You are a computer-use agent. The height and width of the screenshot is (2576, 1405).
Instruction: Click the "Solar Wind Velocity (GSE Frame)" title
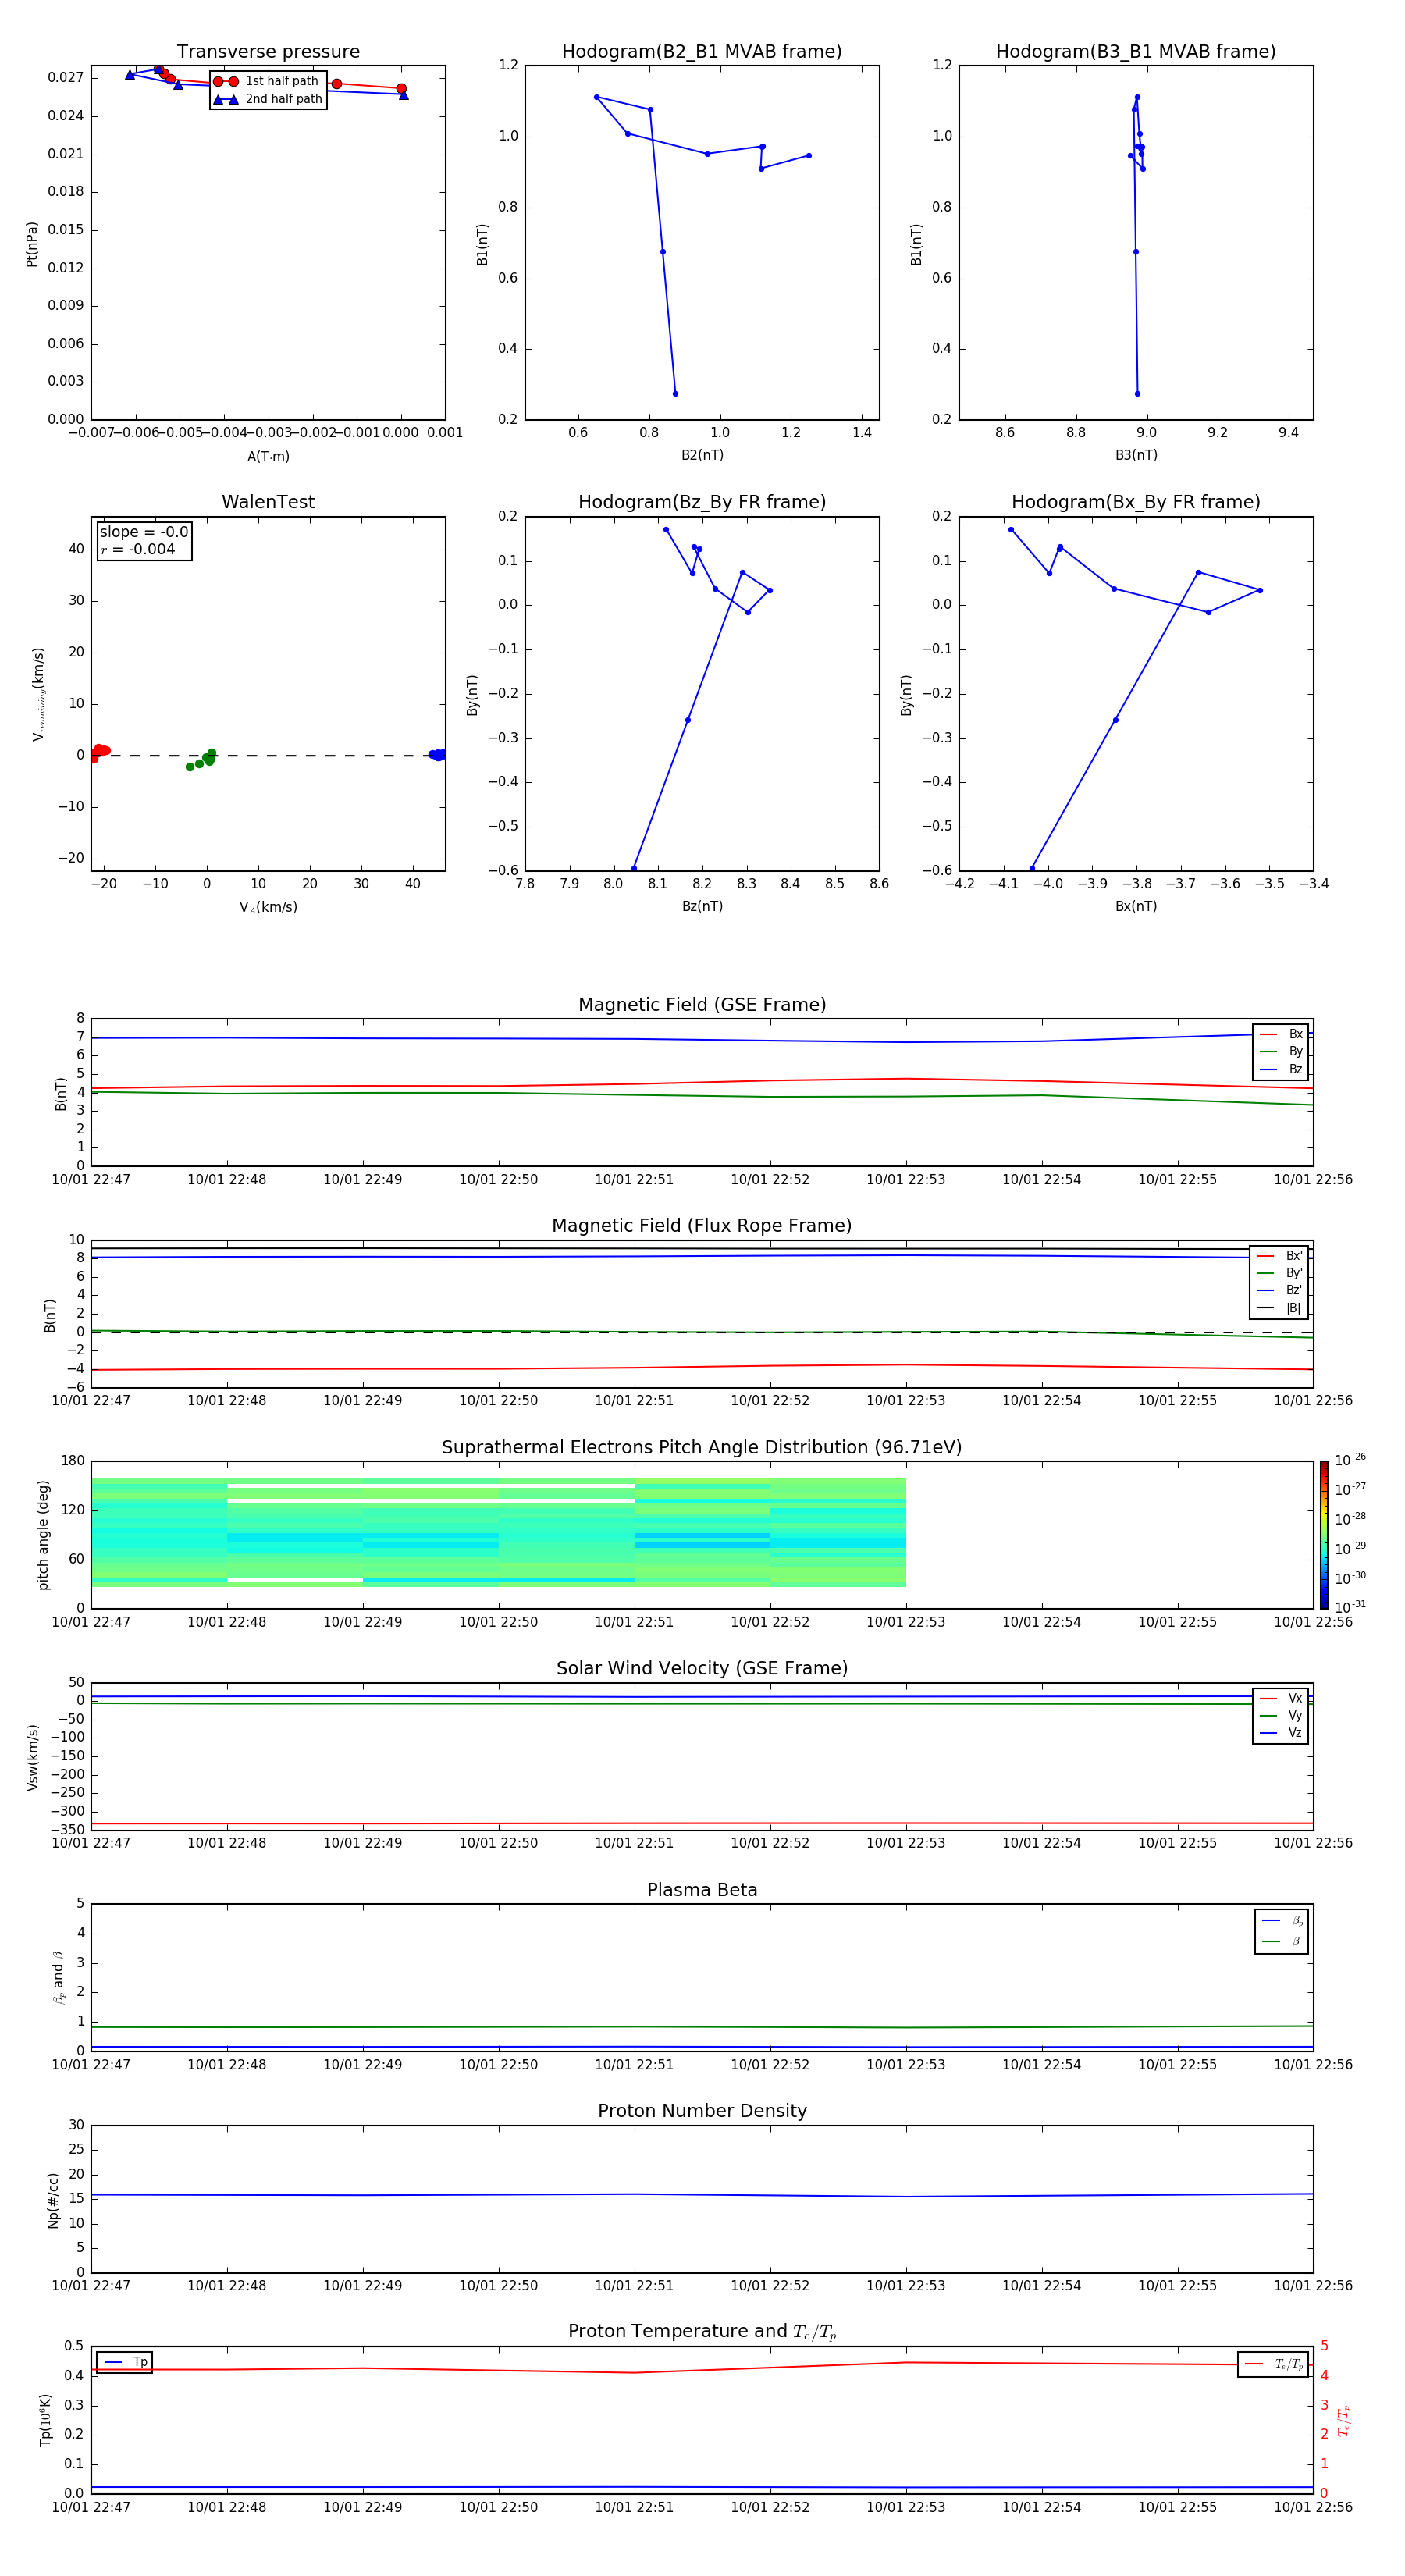[702, 1669]
